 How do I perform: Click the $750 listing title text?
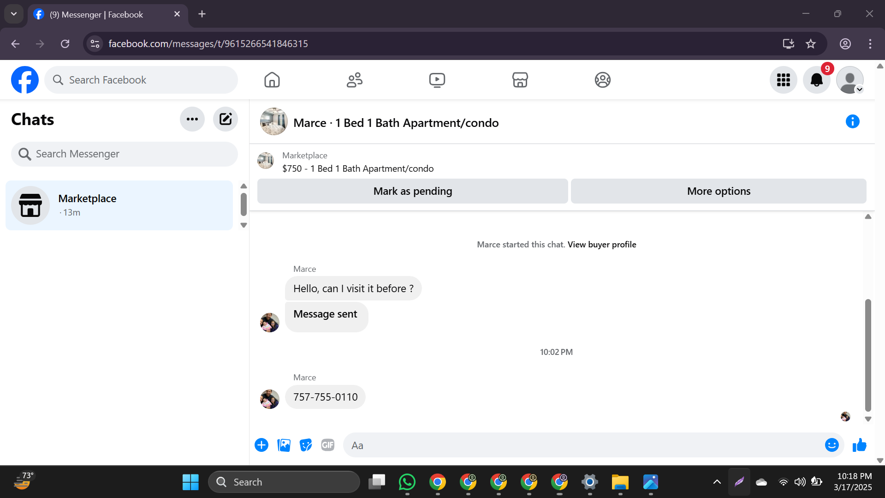pos(358,168)
